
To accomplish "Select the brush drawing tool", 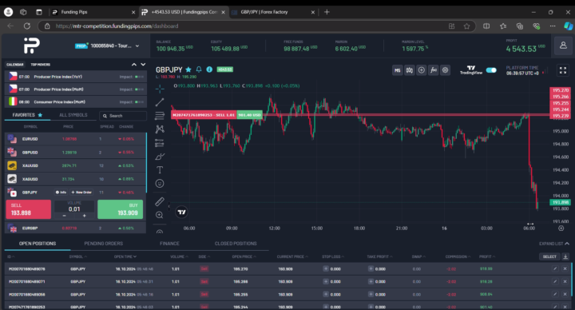I will pyautogui.click(x=160, y=157).
